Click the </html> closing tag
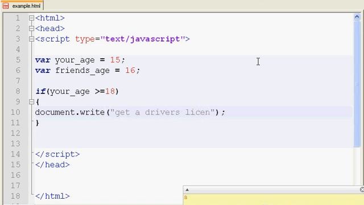 click(x=52, y=196)
